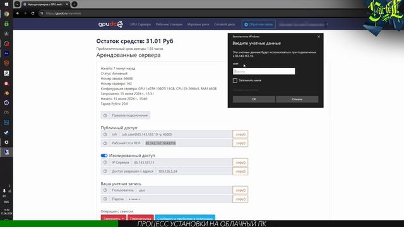Select the highlighted RDP address text

[x=160, y=143]
